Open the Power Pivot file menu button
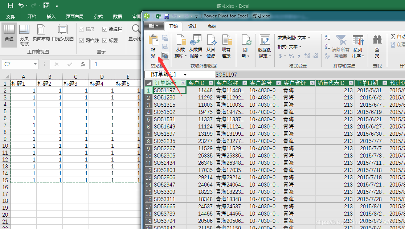The width and height of the screenshot is (405, 229). pos(154,26)
